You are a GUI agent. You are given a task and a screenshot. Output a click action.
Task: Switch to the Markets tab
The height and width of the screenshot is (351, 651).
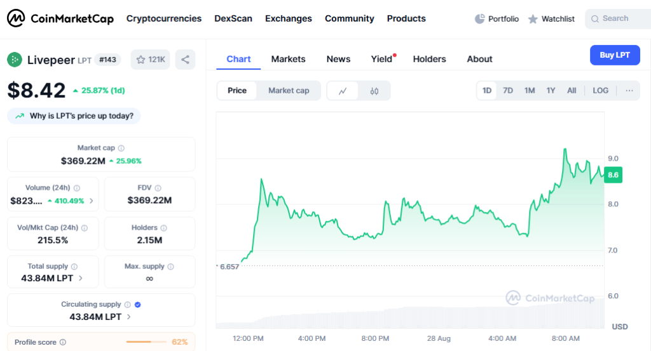tap(288, 59)
